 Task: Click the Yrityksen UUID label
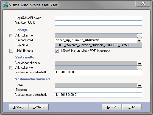(25, 23)
